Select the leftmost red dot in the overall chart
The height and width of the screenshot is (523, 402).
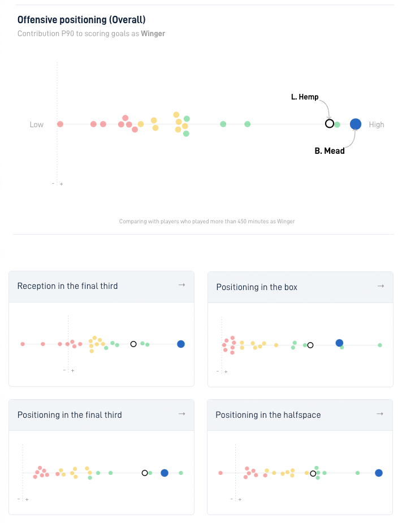[60, 124]
